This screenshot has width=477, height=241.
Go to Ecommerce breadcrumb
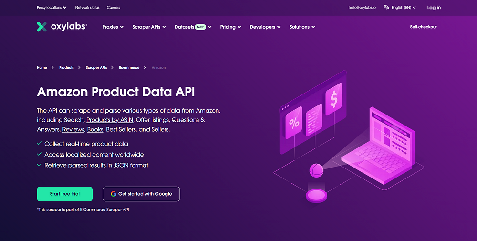pos(129,68)
